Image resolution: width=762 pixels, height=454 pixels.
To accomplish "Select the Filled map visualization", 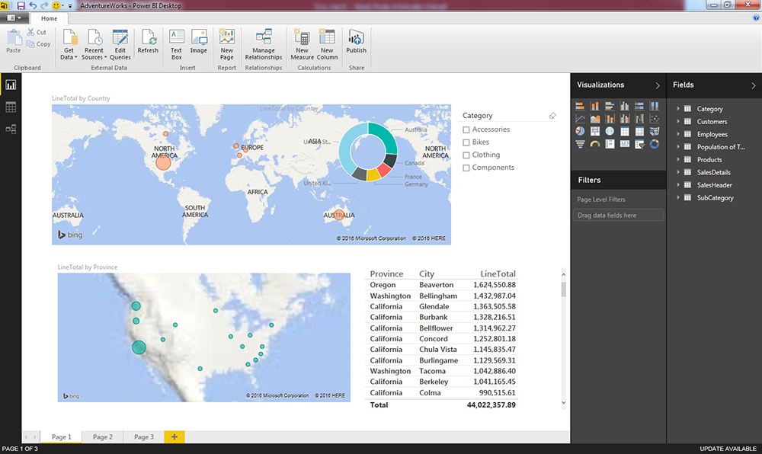I will [655, 131].
